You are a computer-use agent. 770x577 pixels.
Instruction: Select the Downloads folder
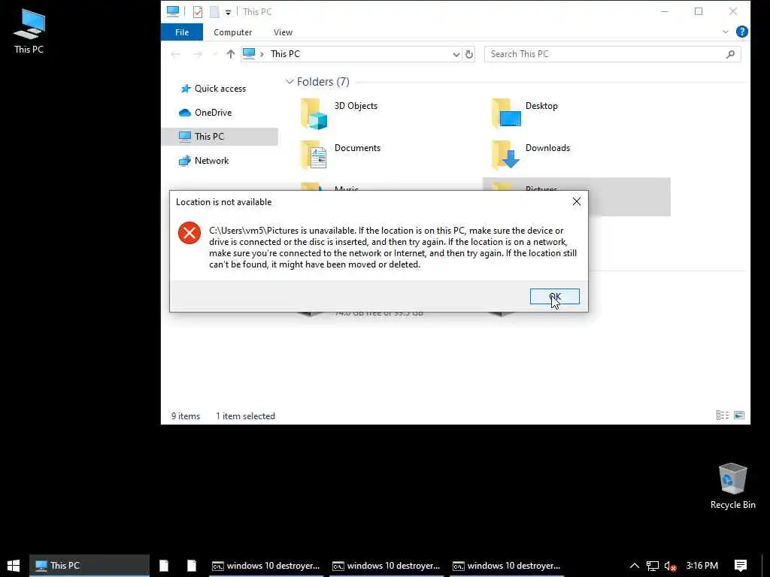click(531, 155)
